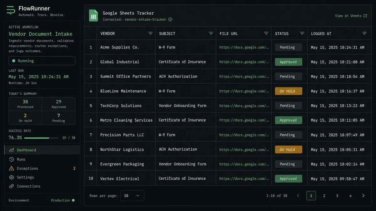Go to page 2
Screen dimensions: 376x211
(324, 196)
